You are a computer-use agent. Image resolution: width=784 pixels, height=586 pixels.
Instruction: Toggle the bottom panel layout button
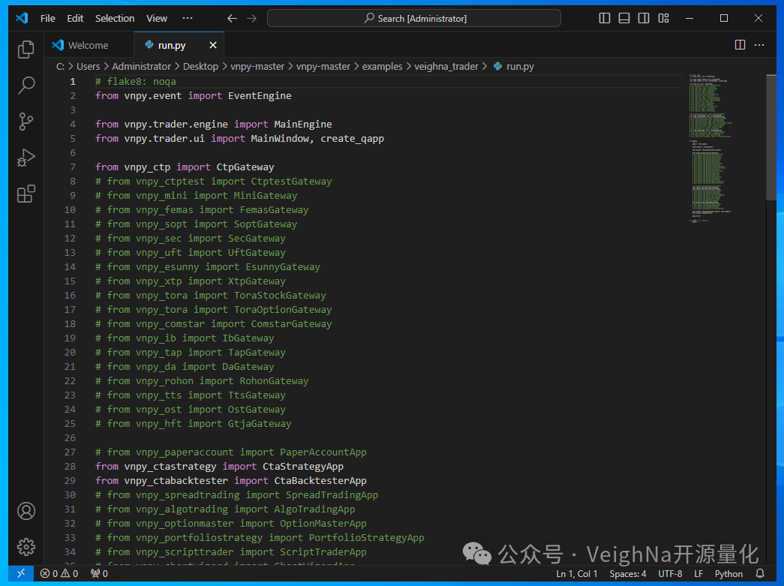(x=624, y=18)
